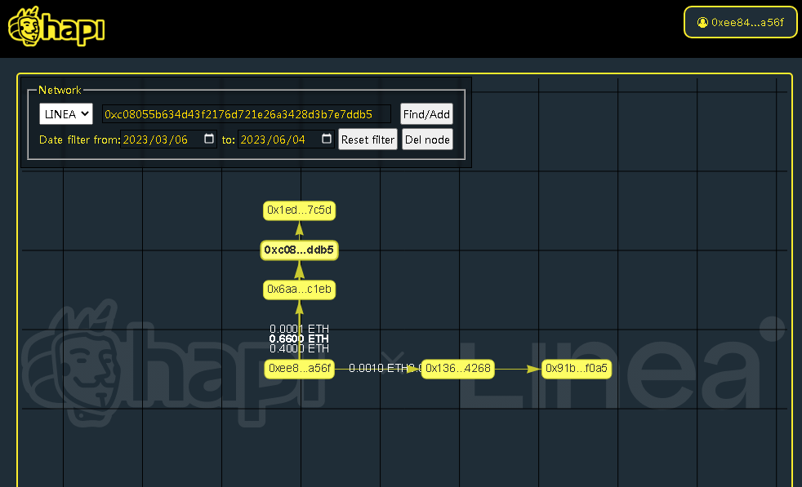The height and width of the screenshot is (487, 802).
Task: Select the 0xc08...ddb5 graph node
Action: click(299, 250)
